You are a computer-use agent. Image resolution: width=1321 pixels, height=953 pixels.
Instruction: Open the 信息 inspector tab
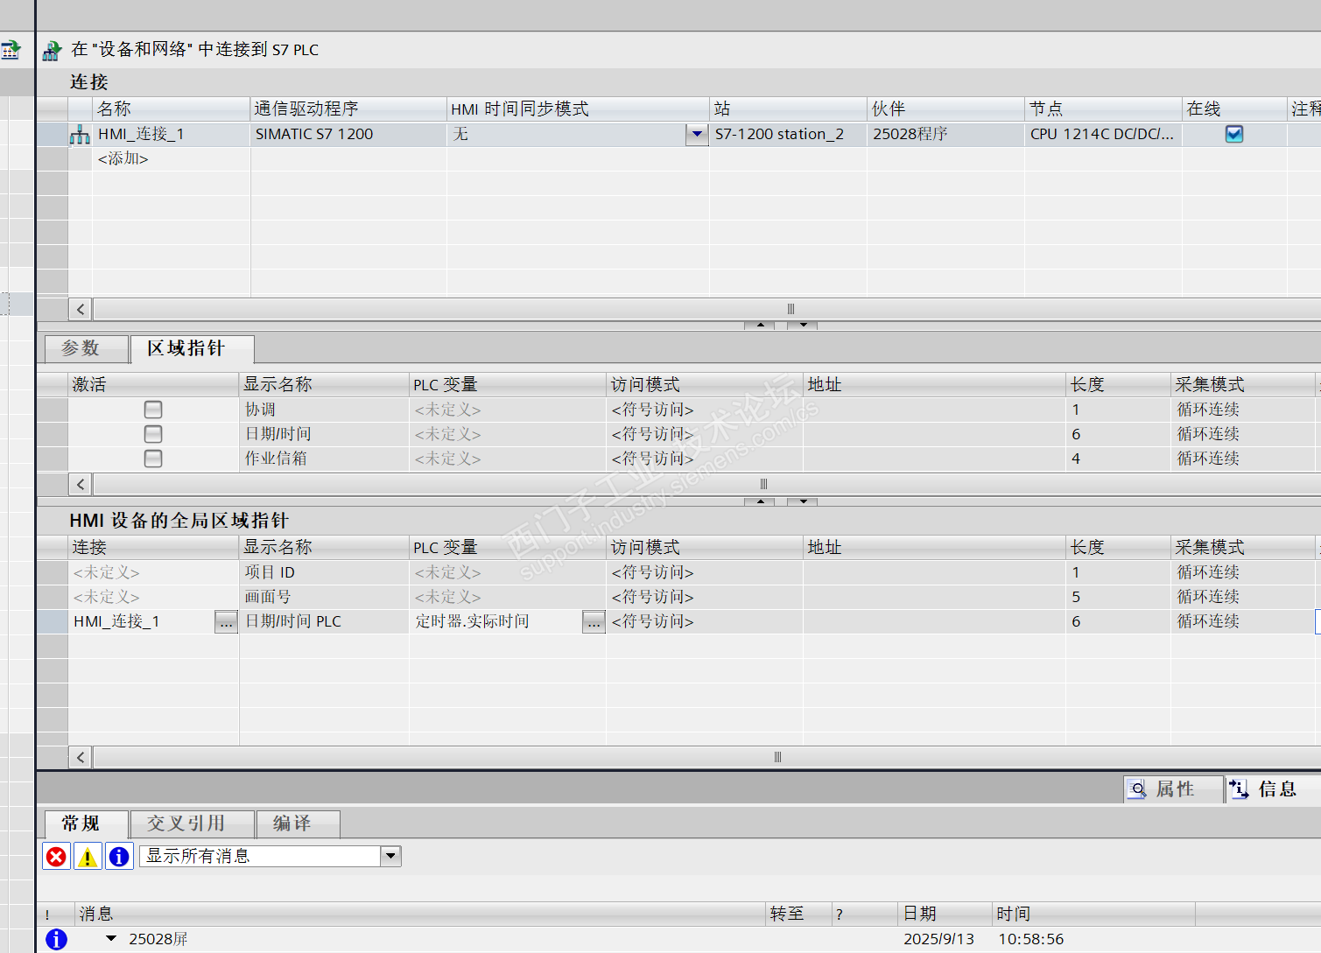tap(1274, 789)
